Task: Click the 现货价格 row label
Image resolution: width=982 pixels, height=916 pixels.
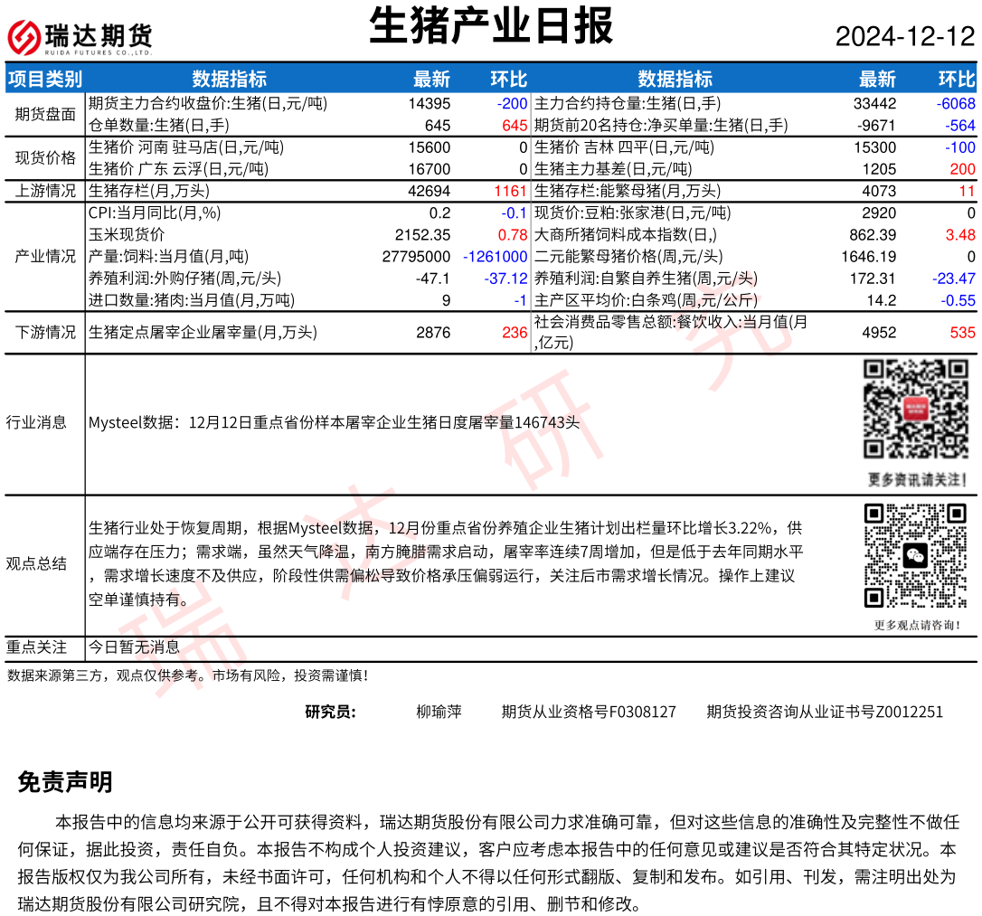Action: click(x=44, y=158)
